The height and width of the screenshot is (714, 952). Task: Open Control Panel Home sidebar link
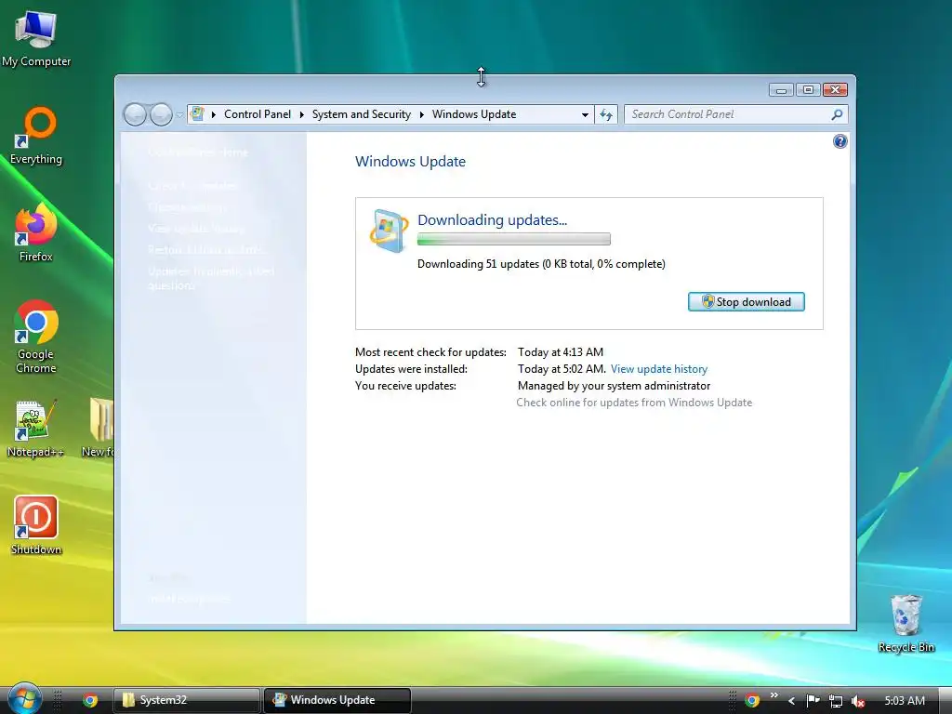[x=198, y=152]
